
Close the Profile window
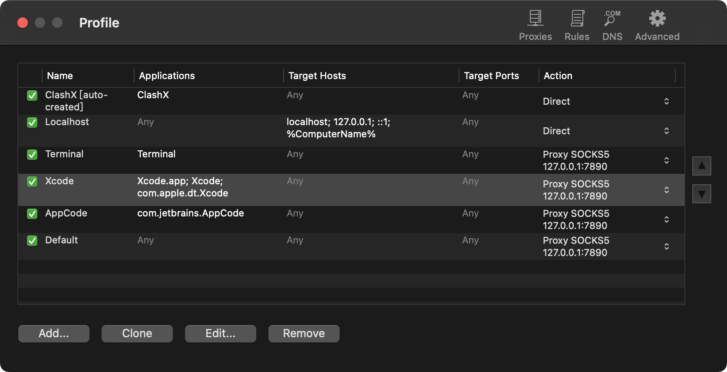pyautogui.click(x=23, y=23)
